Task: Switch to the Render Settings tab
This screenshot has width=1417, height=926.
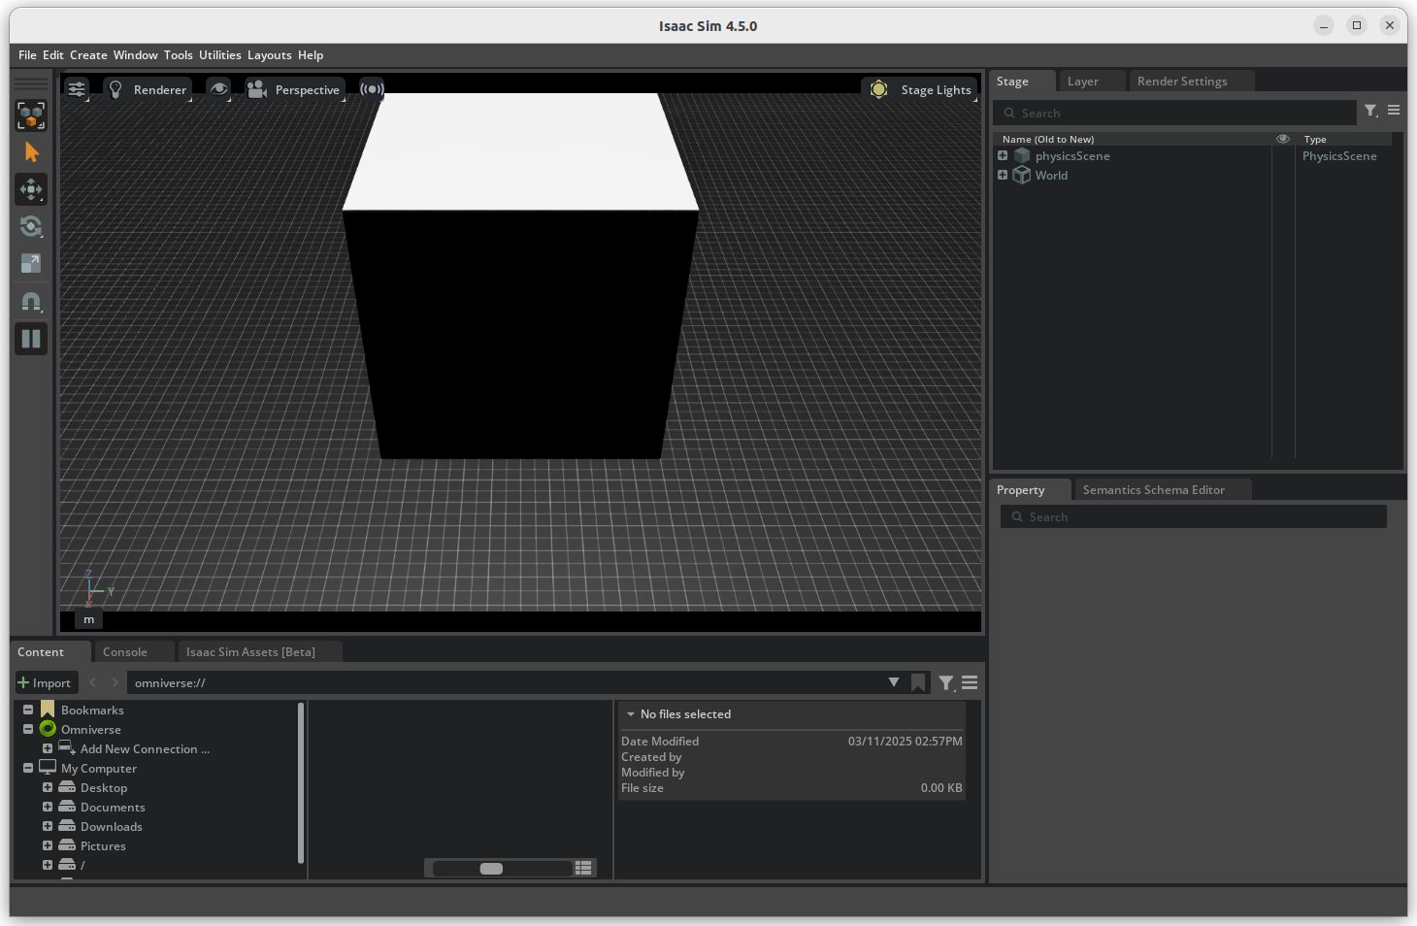Action: [x=1182, y=82]
